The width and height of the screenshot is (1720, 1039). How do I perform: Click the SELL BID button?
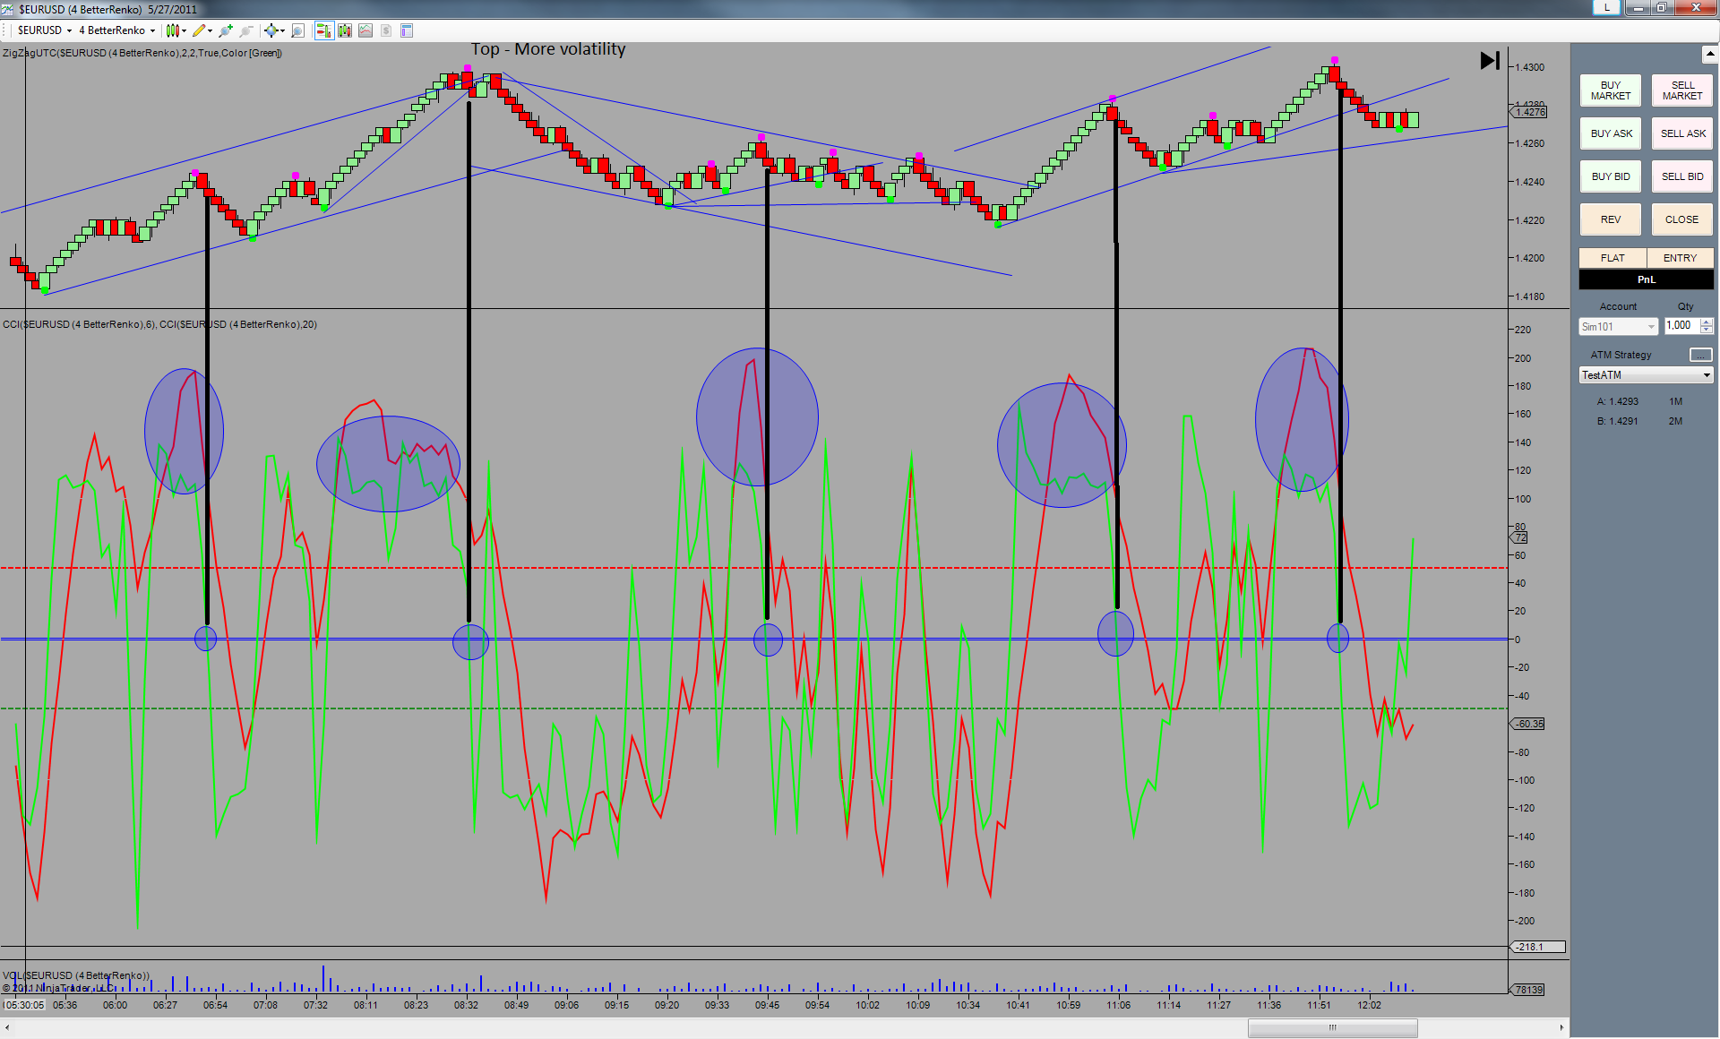tap(1682, 176)
